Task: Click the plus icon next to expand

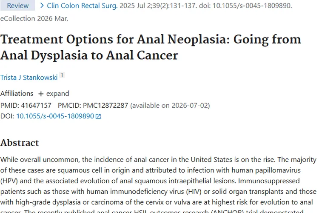Action: pyautogui.click(x=41, y=94)
